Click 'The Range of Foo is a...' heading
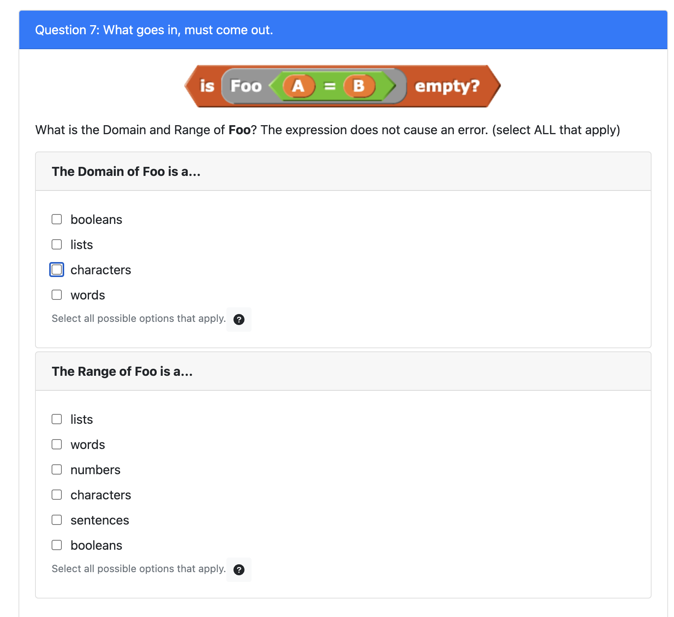Image resolution: width=674 pixels, height=617 pixels. click(122, 371)
